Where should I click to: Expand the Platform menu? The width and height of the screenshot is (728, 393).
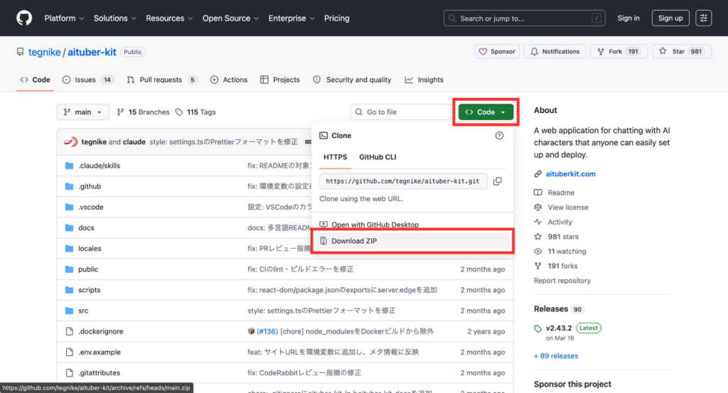click(64, 18)
